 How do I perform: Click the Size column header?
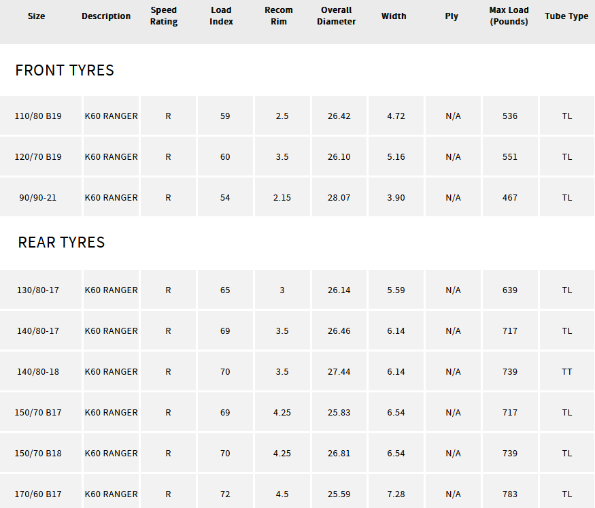coord(37,16)
